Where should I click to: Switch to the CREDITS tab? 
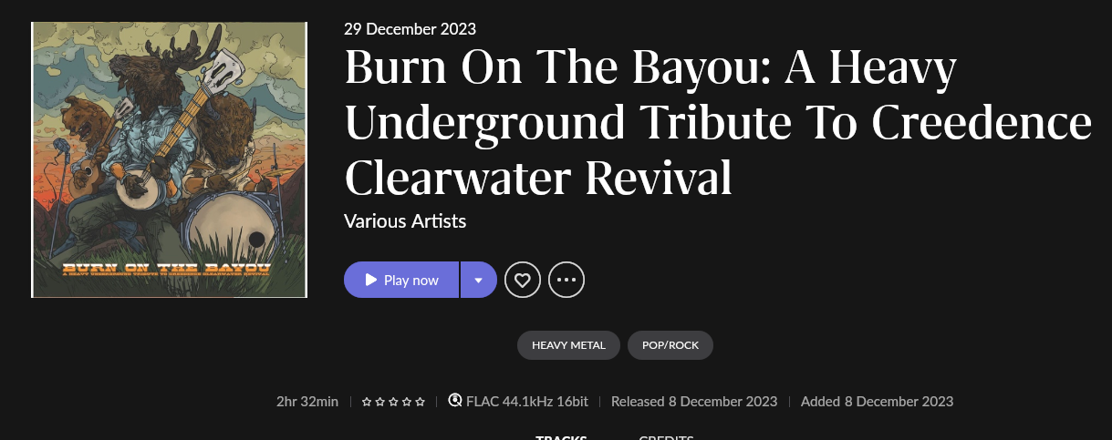(x=666, y=436)
